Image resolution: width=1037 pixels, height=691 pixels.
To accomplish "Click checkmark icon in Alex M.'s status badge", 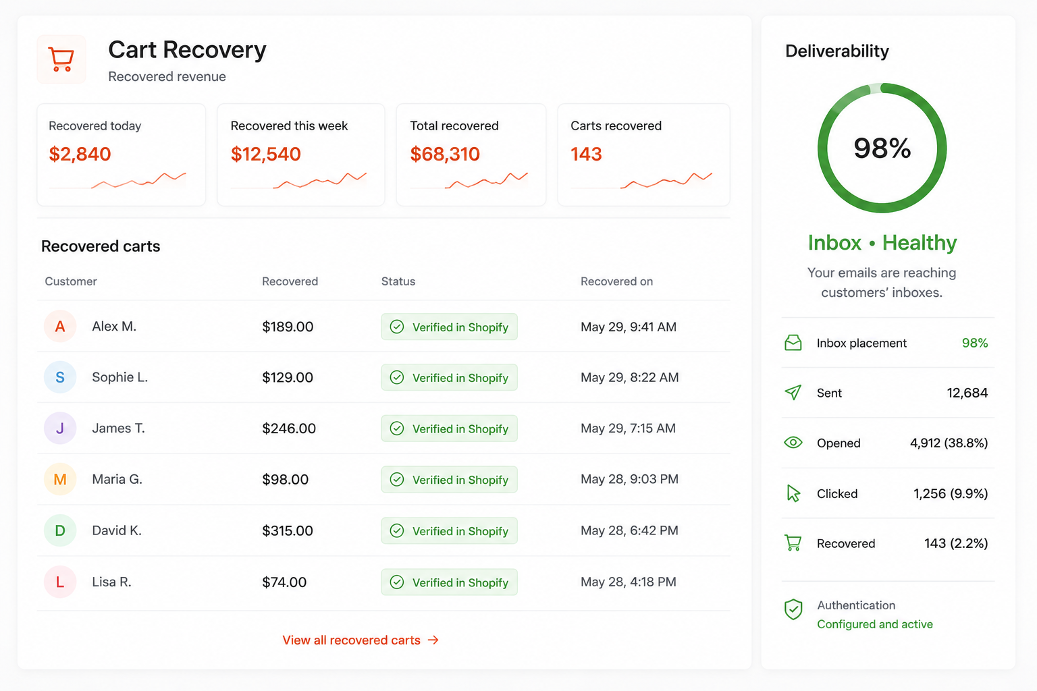I will pyautogui.click(x=397, y=327).
